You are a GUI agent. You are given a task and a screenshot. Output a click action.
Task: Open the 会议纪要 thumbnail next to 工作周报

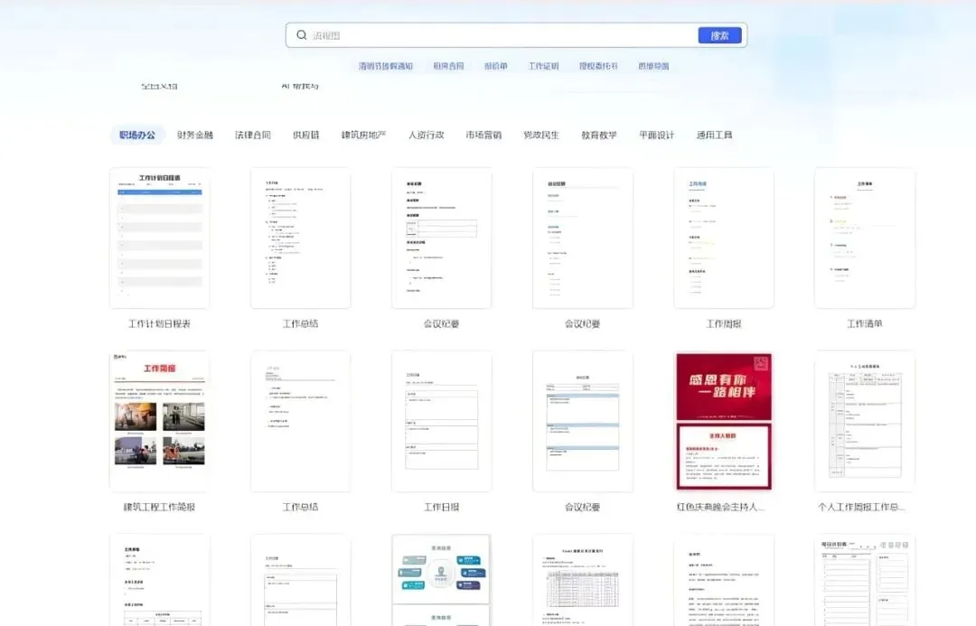[x=583, y=238]
